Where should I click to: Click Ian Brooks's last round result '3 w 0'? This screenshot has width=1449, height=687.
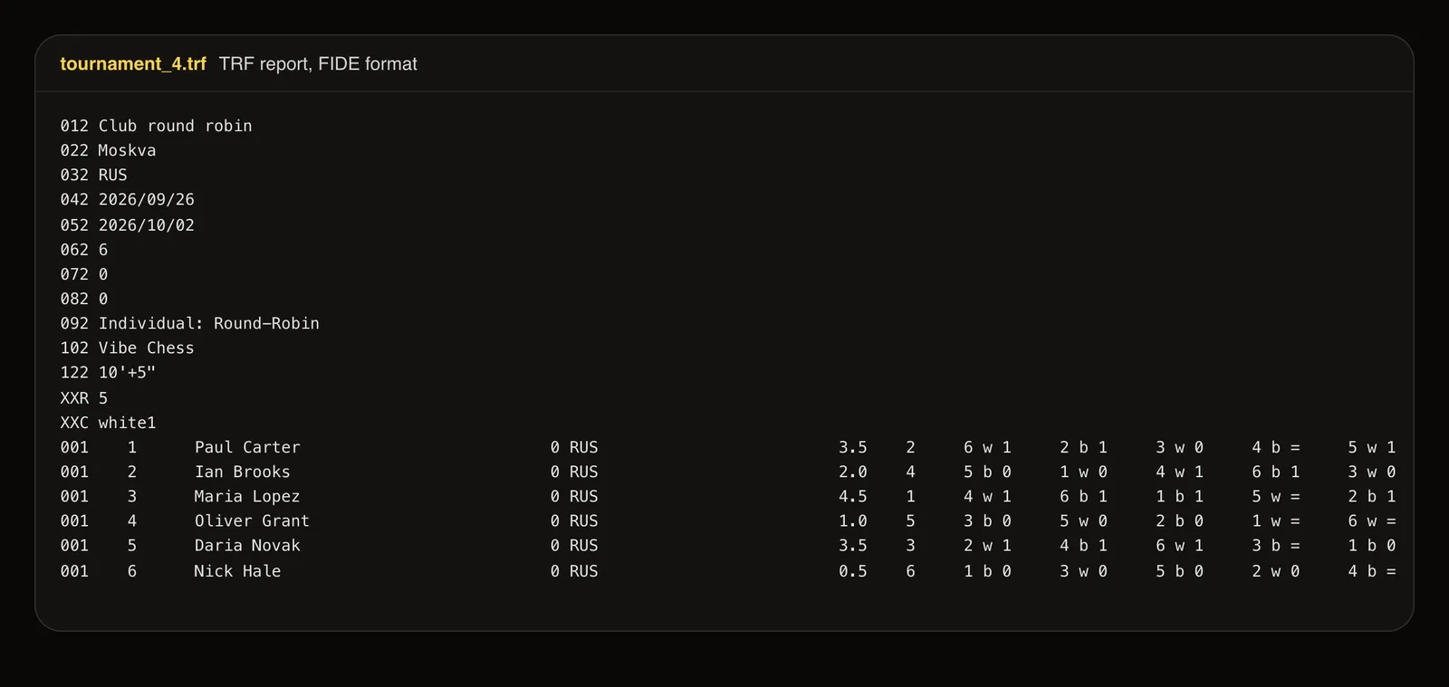click(x=1372, y=472)
